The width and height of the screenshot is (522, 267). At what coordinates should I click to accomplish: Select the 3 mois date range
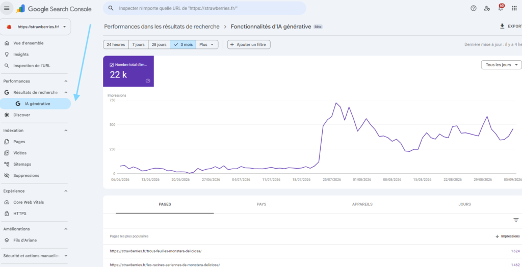183,45
